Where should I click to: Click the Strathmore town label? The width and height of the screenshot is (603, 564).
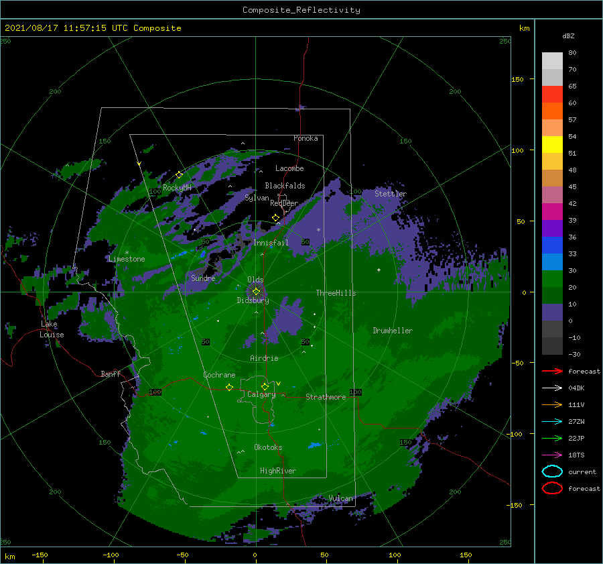tap(326, 397)
